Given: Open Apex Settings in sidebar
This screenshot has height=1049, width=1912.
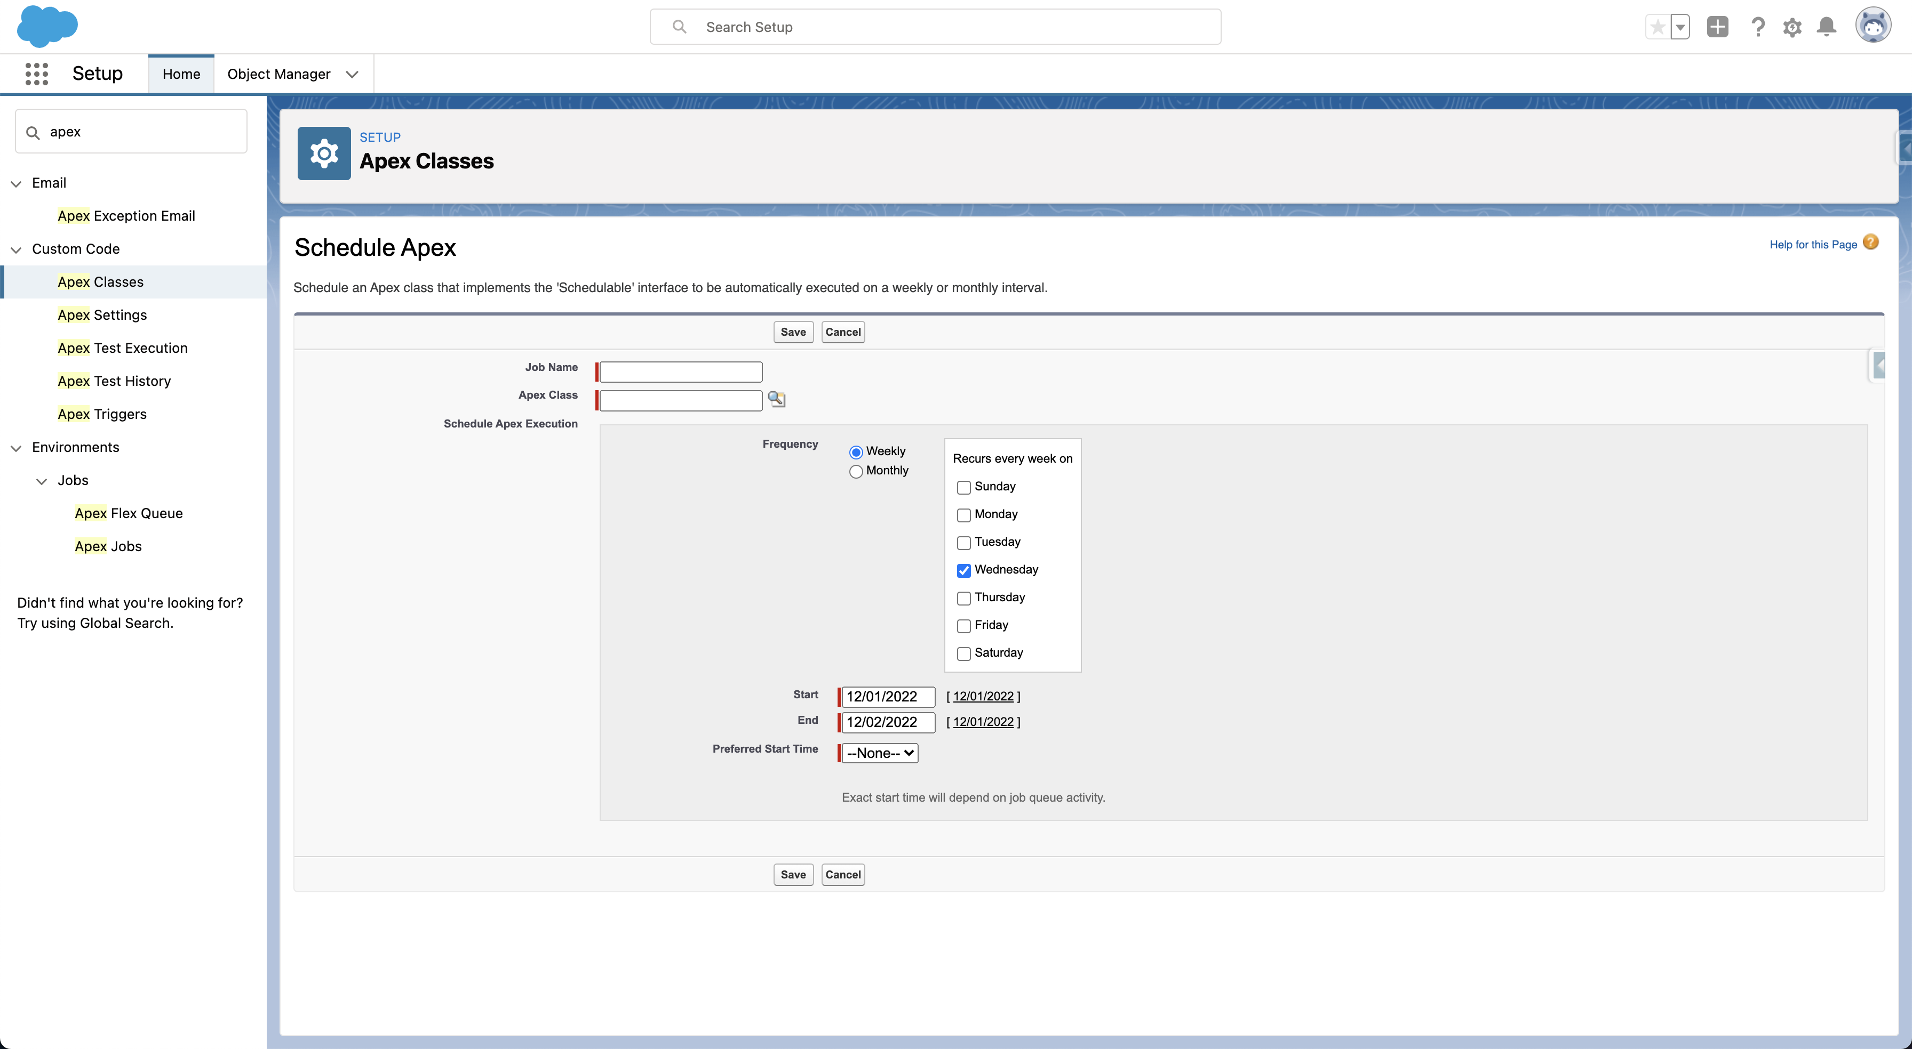Looking at the screenshot, I should 102,316.
